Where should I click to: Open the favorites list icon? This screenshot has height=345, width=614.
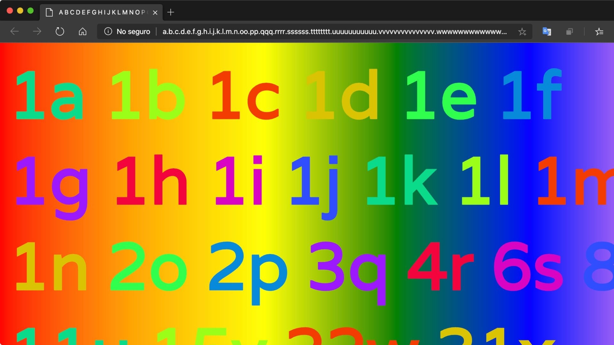[599, 31]
